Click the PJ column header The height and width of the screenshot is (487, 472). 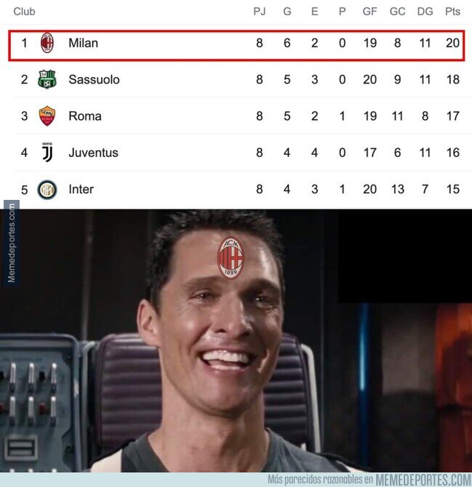coord(259,12)
